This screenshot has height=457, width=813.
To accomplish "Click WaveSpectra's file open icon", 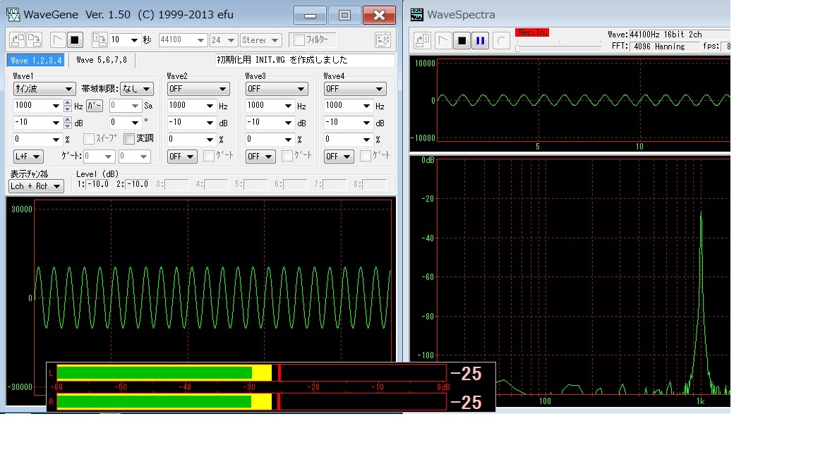I will point(423,40).
